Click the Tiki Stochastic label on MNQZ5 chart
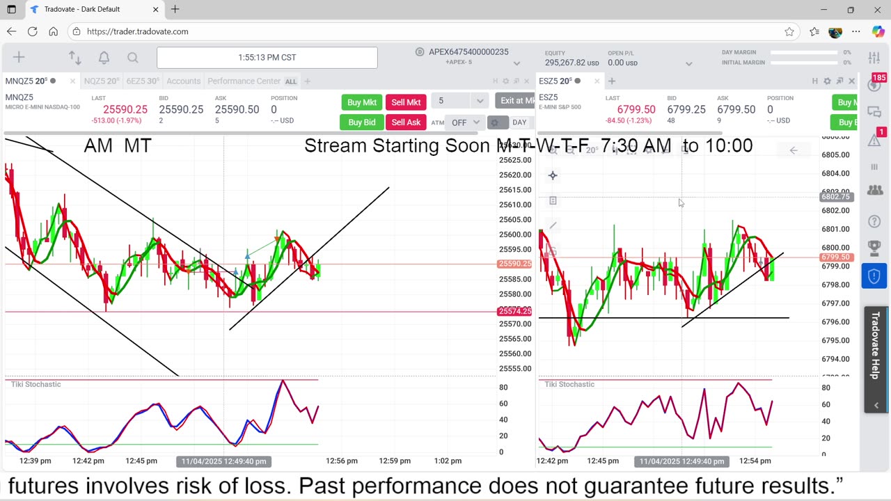The image size is (891, 501). pyautogui.click(x=36, y=384)
